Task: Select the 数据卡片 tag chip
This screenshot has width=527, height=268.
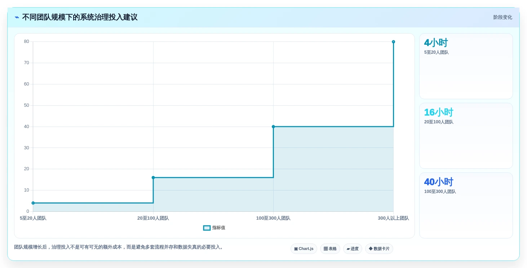Action: [379, 249]
